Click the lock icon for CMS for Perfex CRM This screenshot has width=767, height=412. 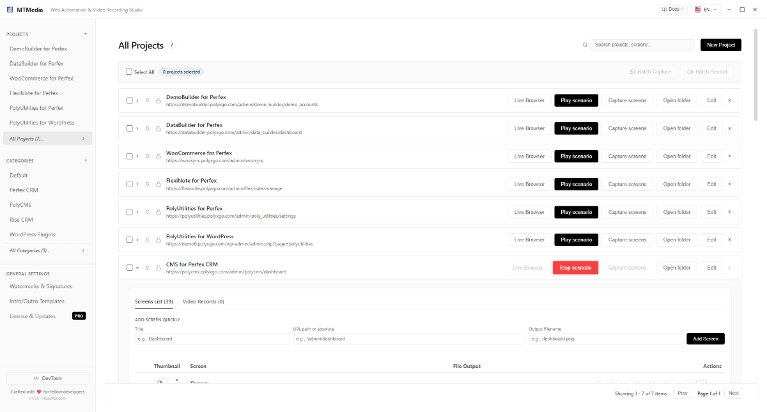158,268
